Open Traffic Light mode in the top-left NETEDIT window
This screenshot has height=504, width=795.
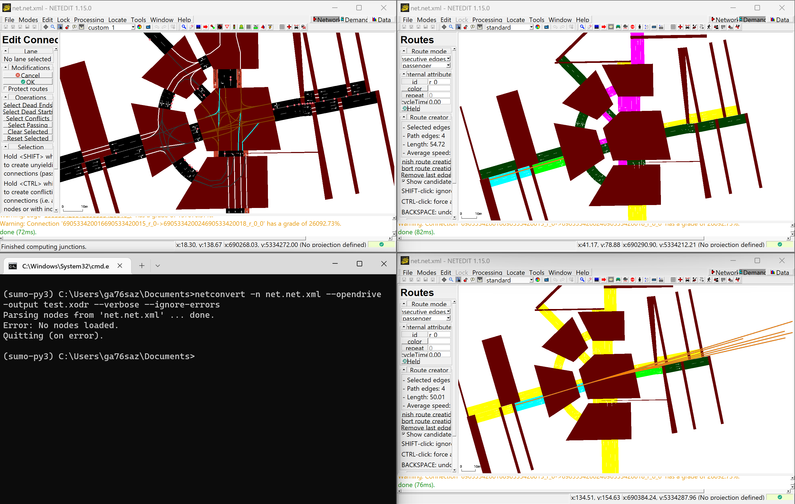[234, 27]
